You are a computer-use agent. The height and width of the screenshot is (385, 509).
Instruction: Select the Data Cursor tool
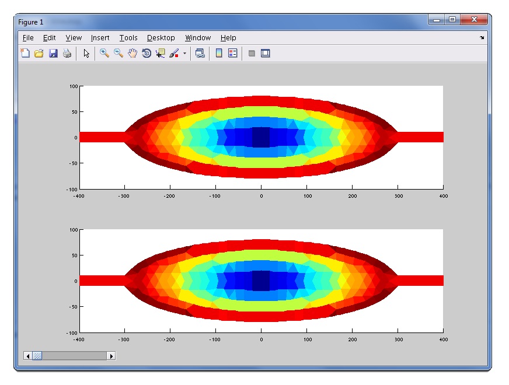159,53
